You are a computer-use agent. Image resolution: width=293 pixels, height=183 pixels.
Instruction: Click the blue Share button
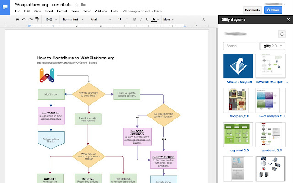point(273,10)
